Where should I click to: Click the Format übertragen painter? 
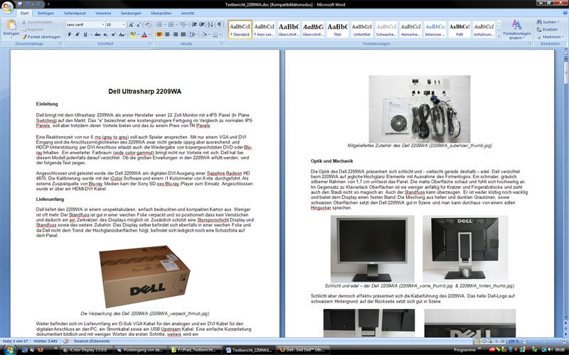[x=41, y=37]
